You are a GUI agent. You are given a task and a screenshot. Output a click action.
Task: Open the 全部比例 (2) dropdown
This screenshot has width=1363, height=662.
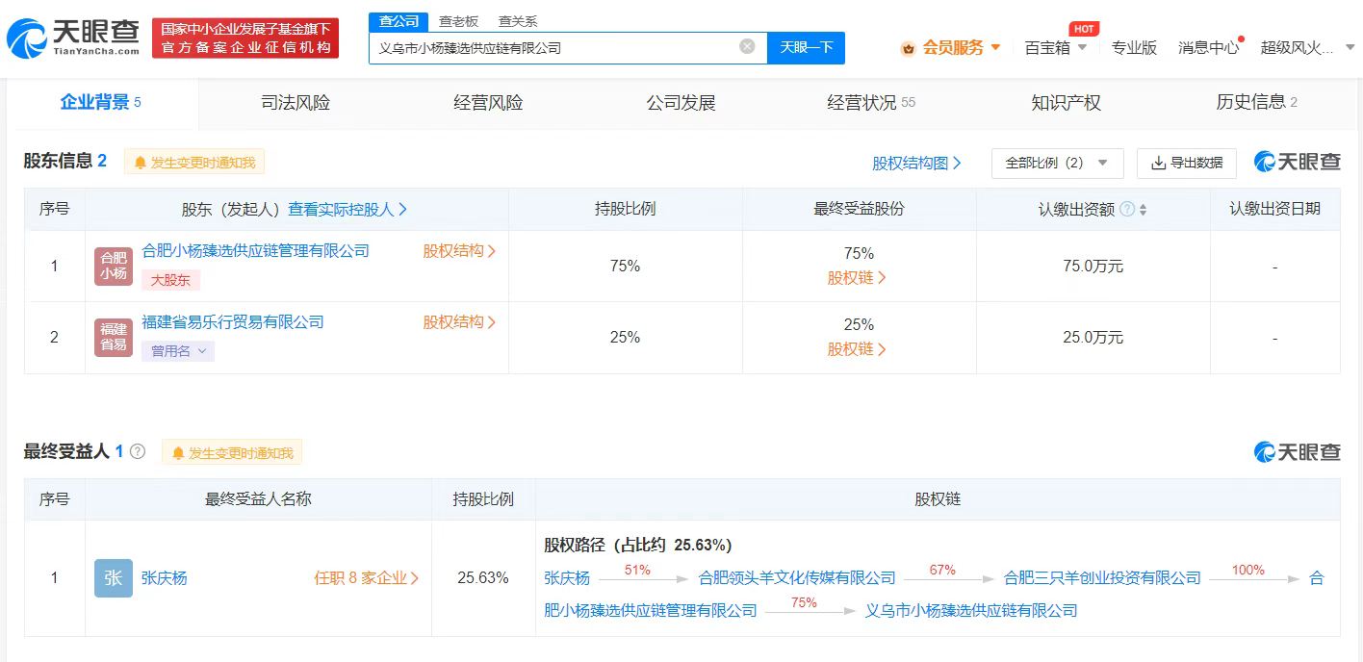click(1057, 163)
